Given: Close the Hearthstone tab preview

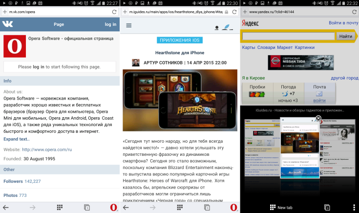Looking at the screenshot, I should 318,118.
